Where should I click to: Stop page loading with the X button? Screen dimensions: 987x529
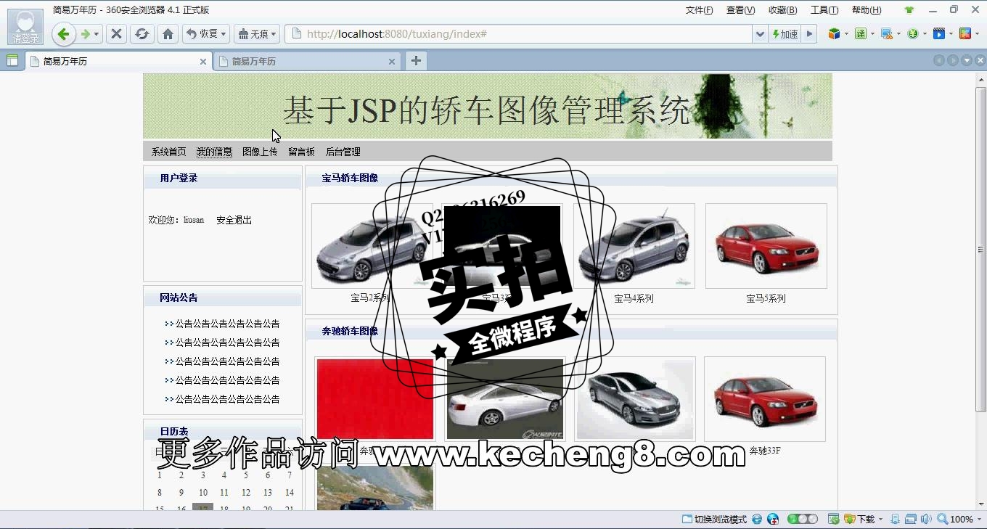(x=116, y=34)
